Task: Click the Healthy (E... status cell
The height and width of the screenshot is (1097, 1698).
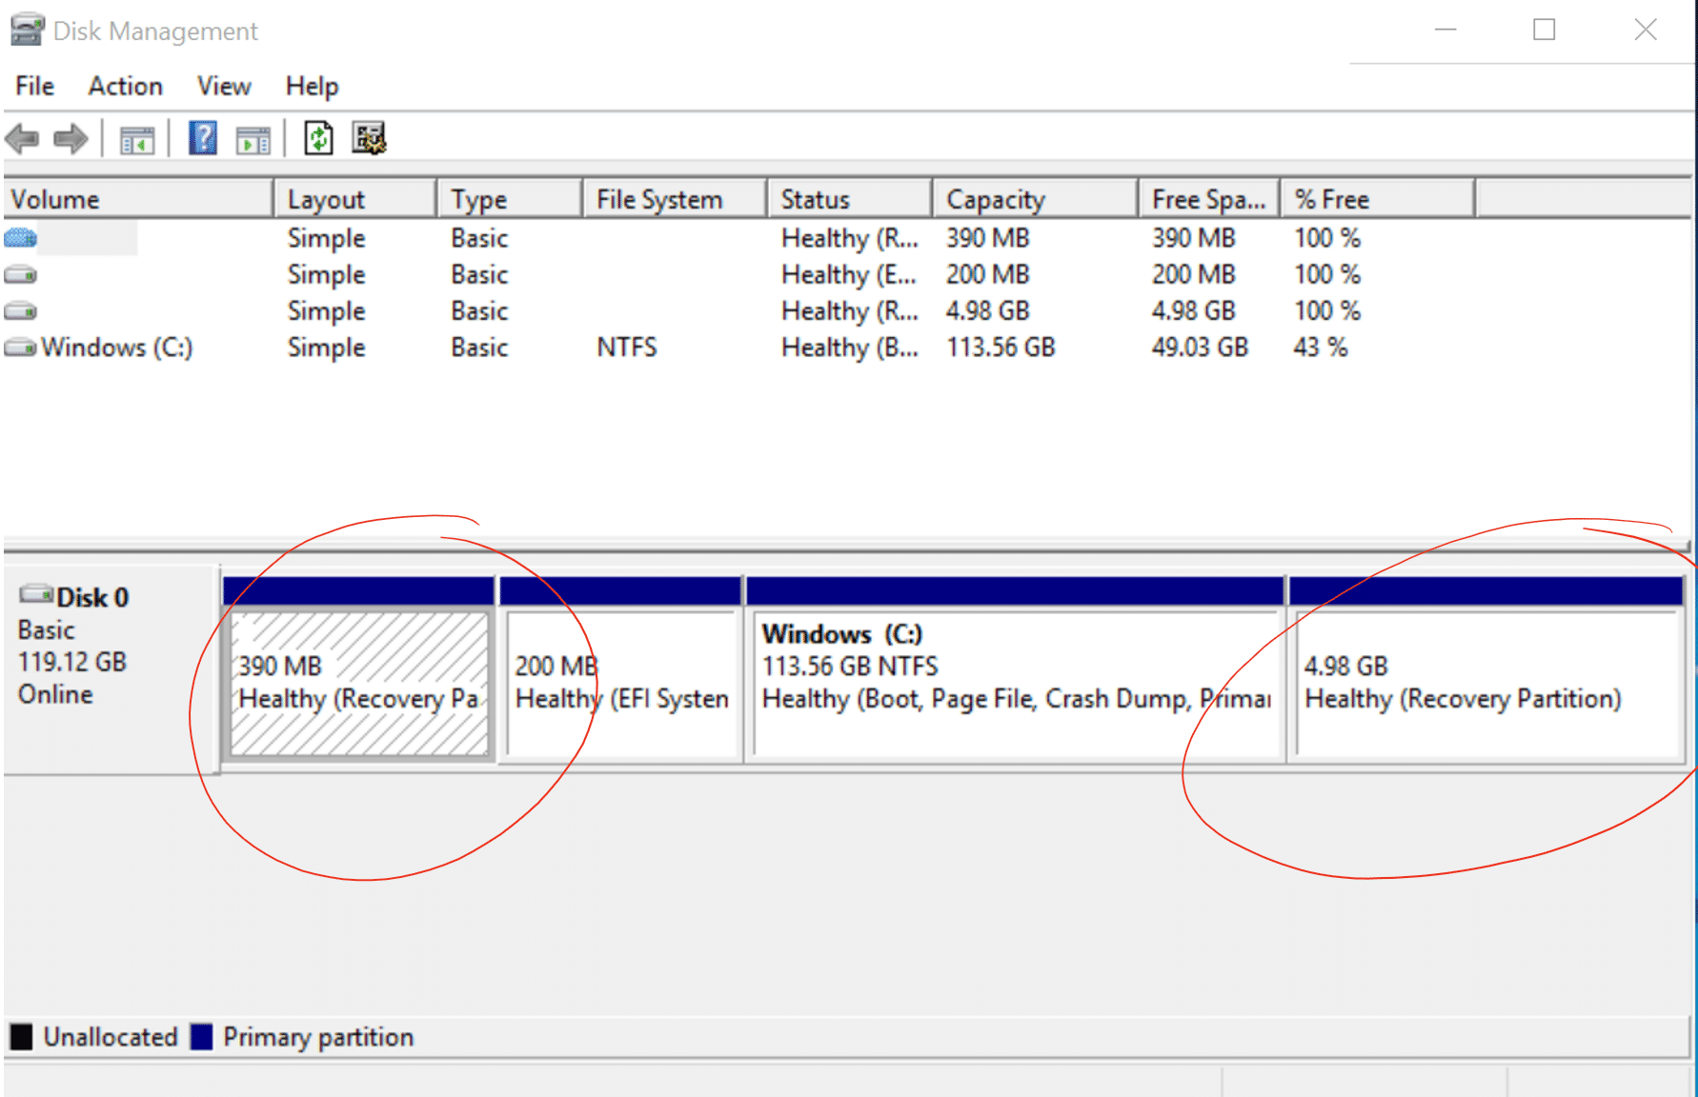Action: click(849, 275)
